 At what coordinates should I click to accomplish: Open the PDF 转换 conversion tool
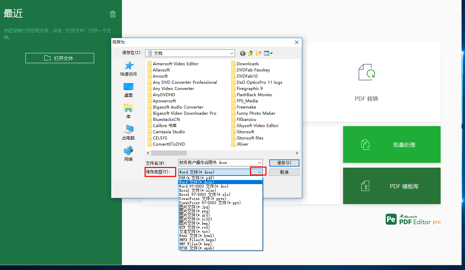[x=366, y=82]
